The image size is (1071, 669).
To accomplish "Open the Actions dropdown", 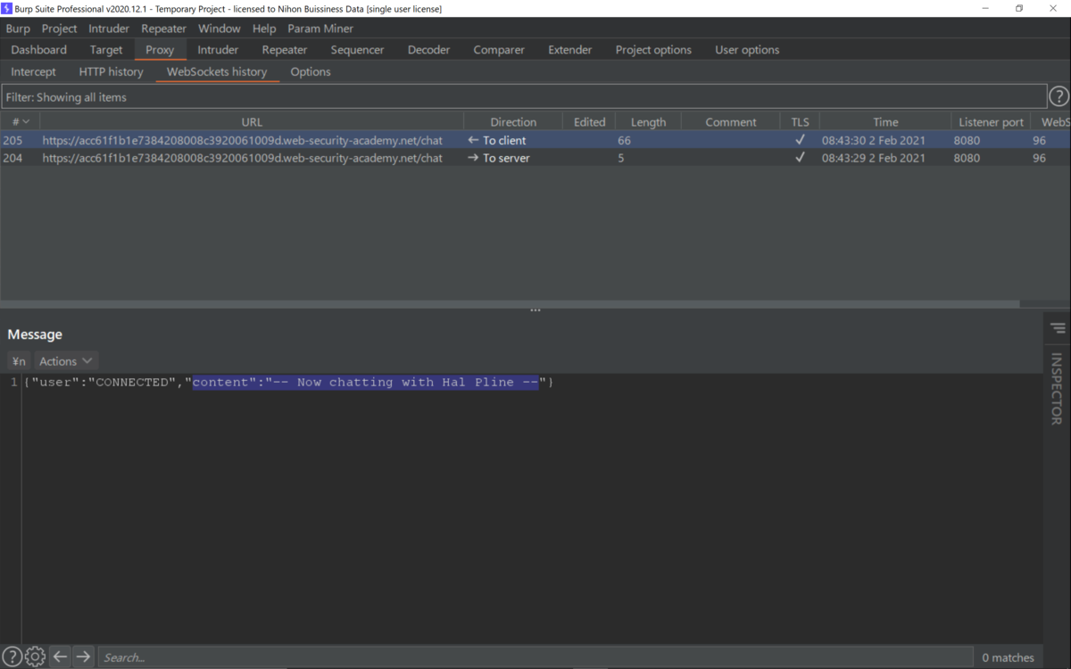I will coord(65,361).
